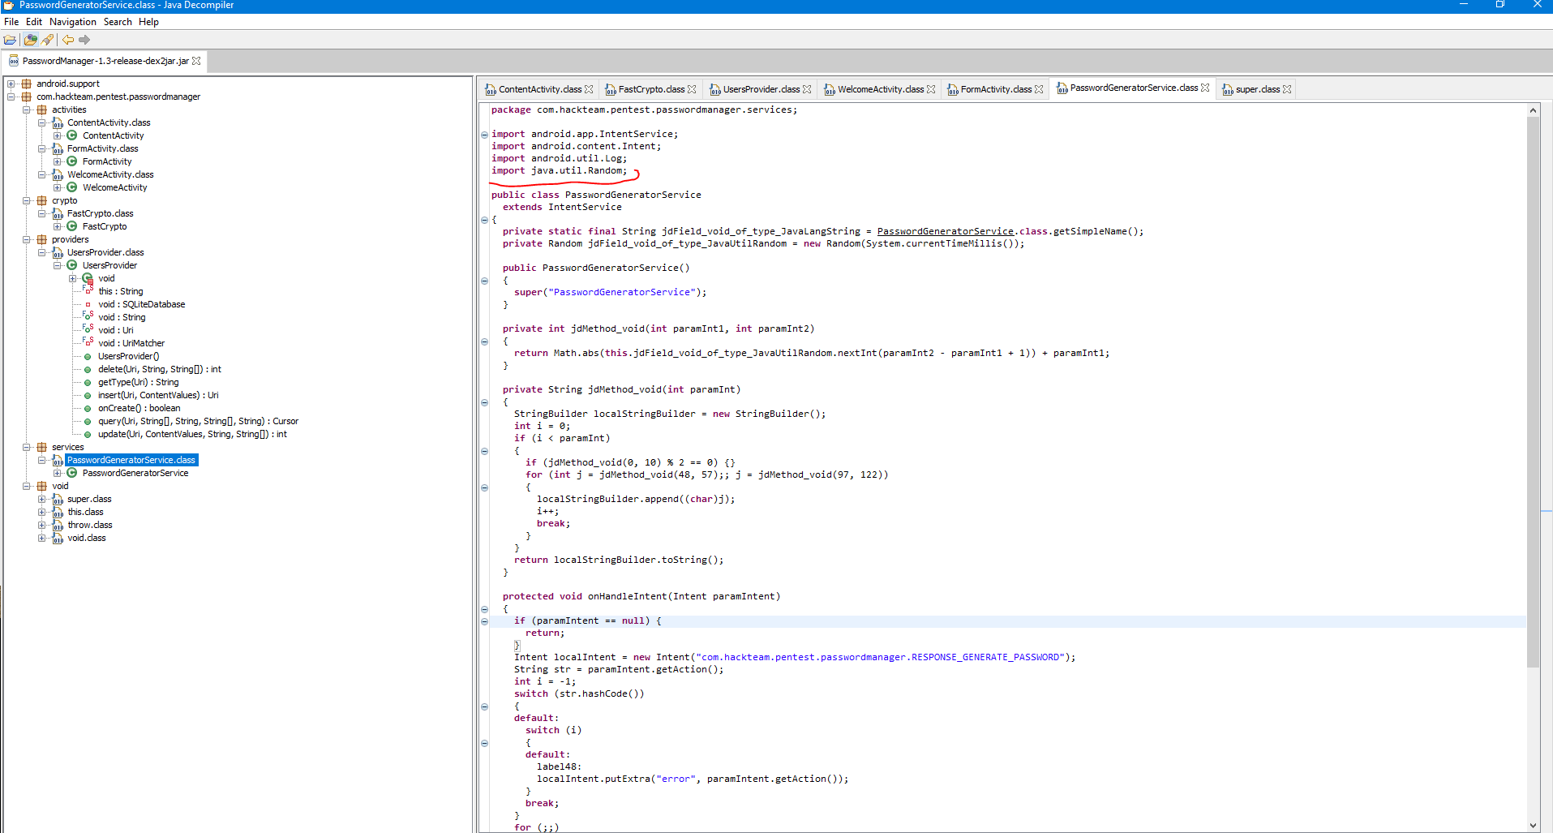Click the code editor vertical scrollbar thumb

[1533, 392]
